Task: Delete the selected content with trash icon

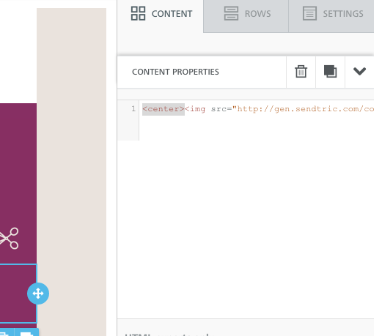Action: point(301,72)
